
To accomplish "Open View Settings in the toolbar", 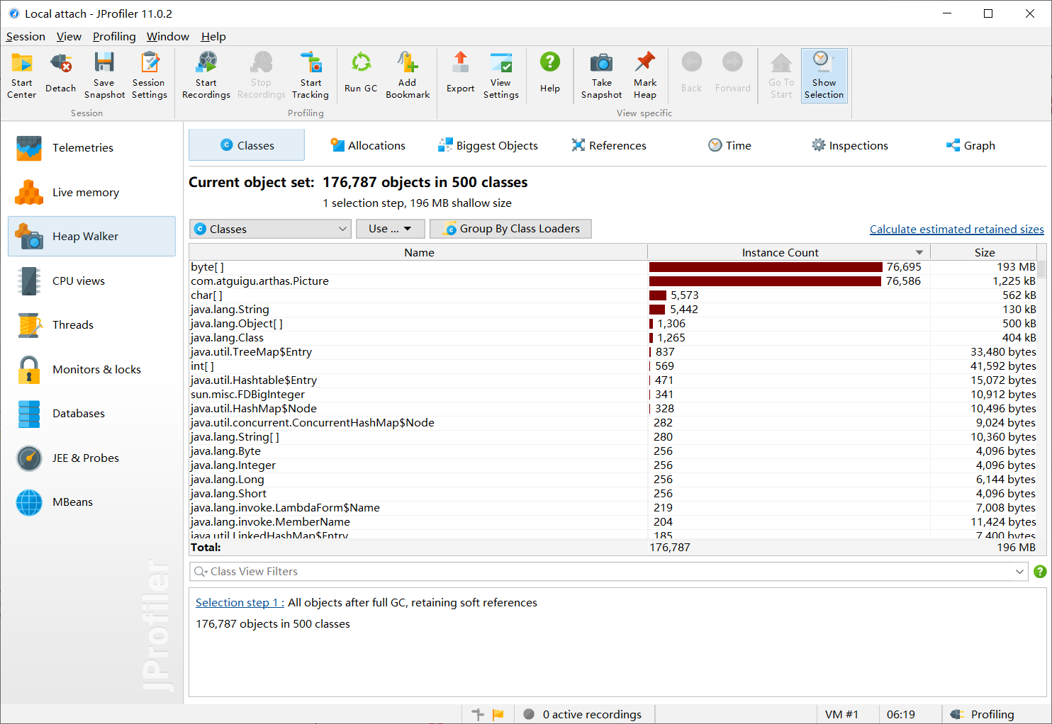I will tap(501, 75).
